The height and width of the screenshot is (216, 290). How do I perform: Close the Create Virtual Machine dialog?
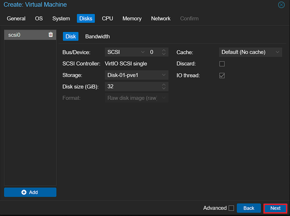coord(281,5)
